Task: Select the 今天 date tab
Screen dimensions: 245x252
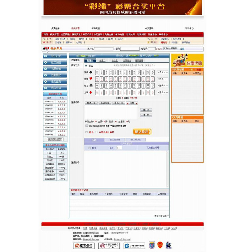Action: pyautogui.click(x=94, y=140)
